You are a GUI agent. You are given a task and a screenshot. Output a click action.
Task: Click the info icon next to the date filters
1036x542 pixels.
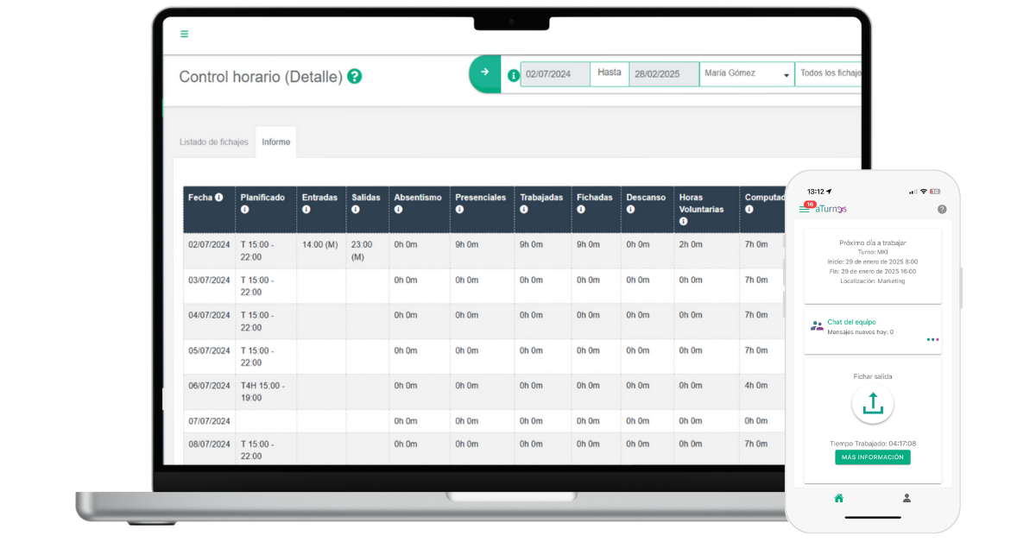click(513, 74)
